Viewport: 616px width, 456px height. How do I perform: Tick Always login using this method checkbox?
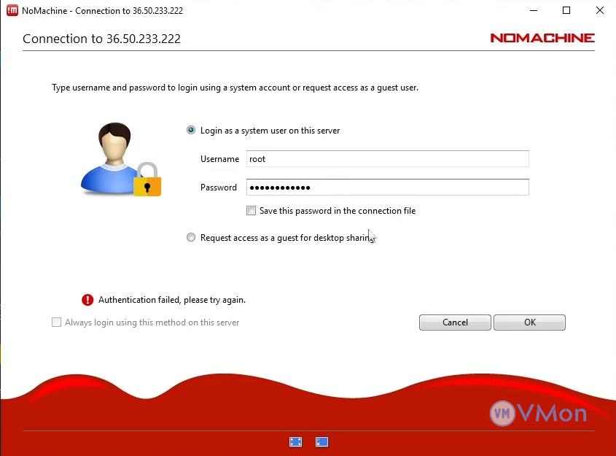pyautogui.click(x=57, y=322)
